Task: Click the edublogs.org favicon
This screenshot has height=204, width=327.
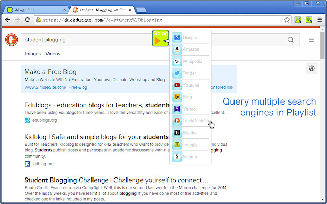Action: [x=27, y=120]
